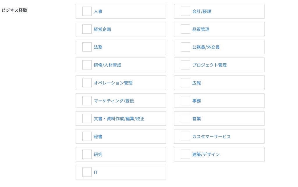Check オペレーション管理 experience box
Viewport: 298px width, 187px height.
(87, 83)
